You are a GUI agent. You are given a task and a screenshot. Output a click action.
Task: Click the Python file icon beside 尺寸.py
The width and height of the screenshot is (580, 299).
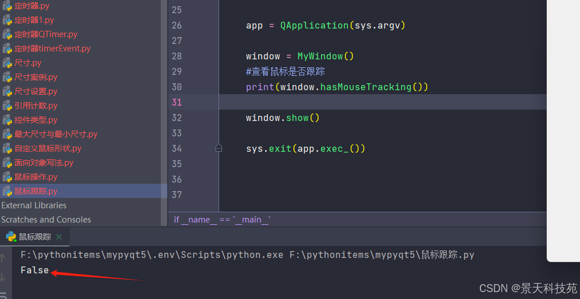click(x=7, y=63)
